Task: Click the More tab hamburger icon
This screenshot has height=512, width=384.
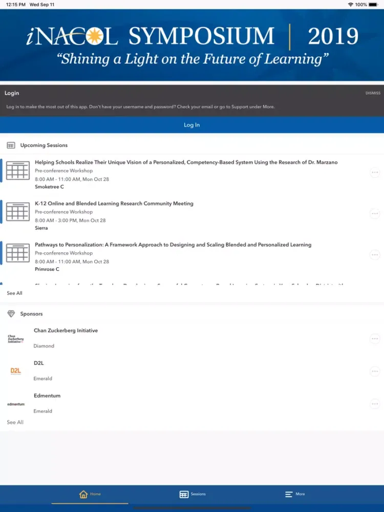Action: point(289,495)
